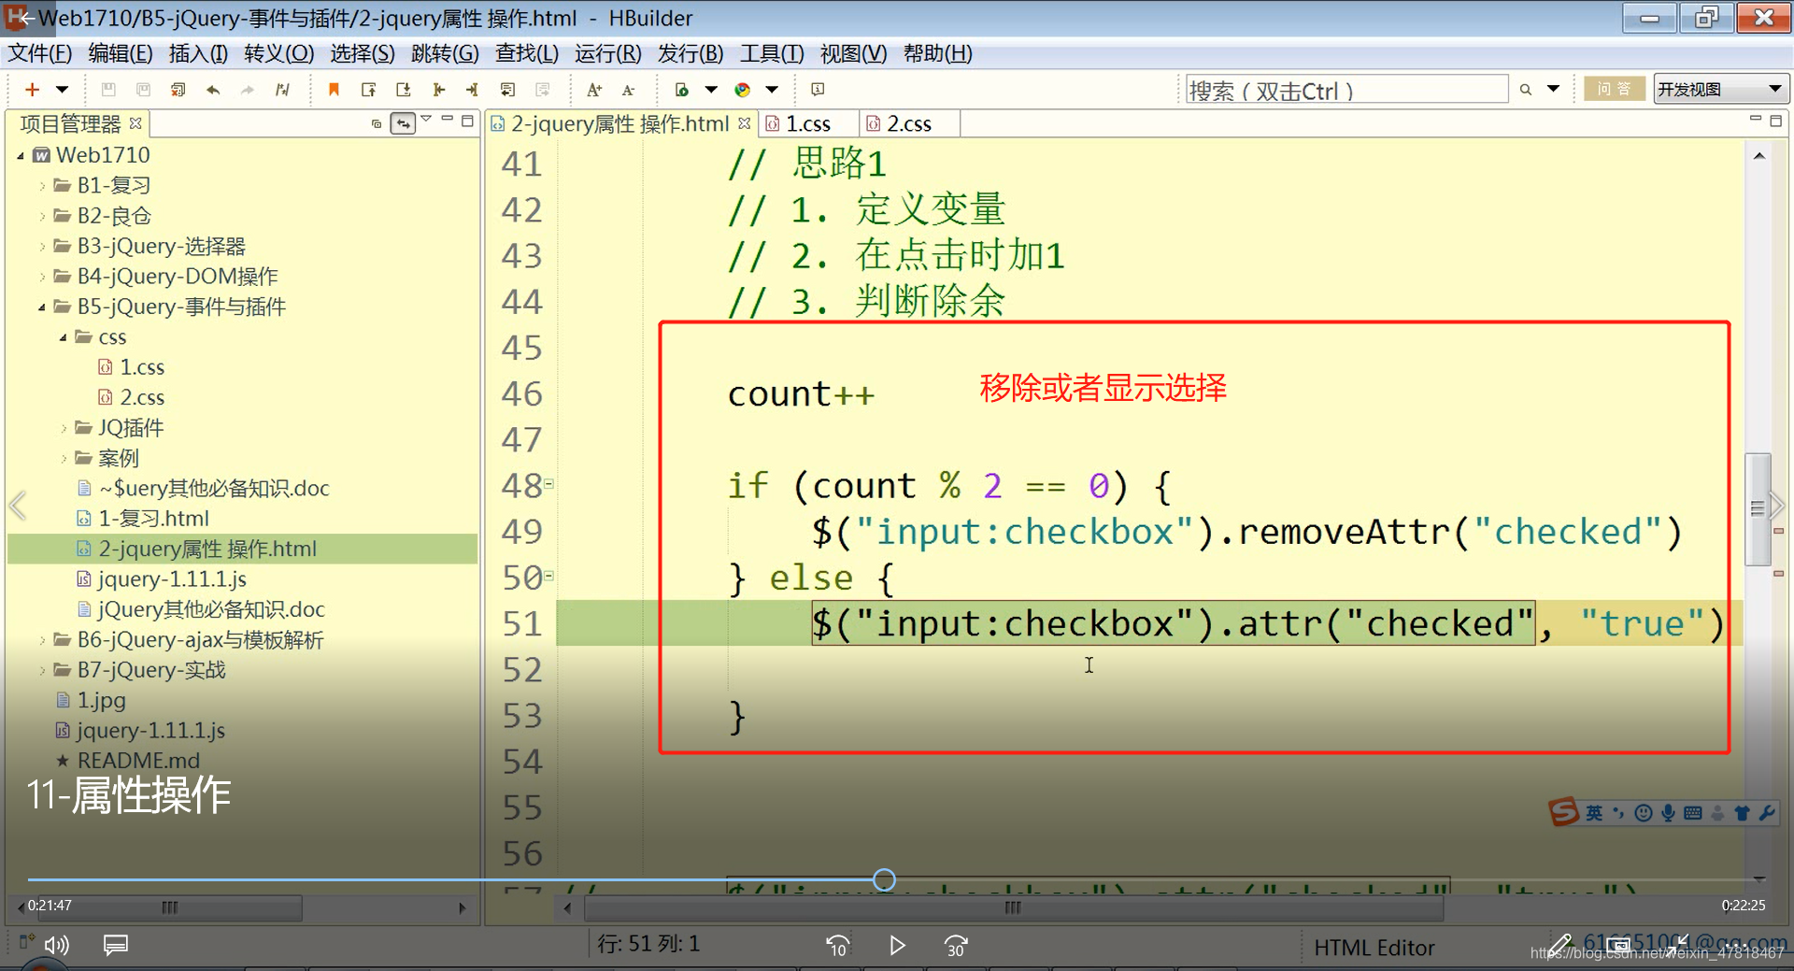Click the run in browser document icon
The height and width of the screenshot is (971, 1794).
click(x=682, y=90)
